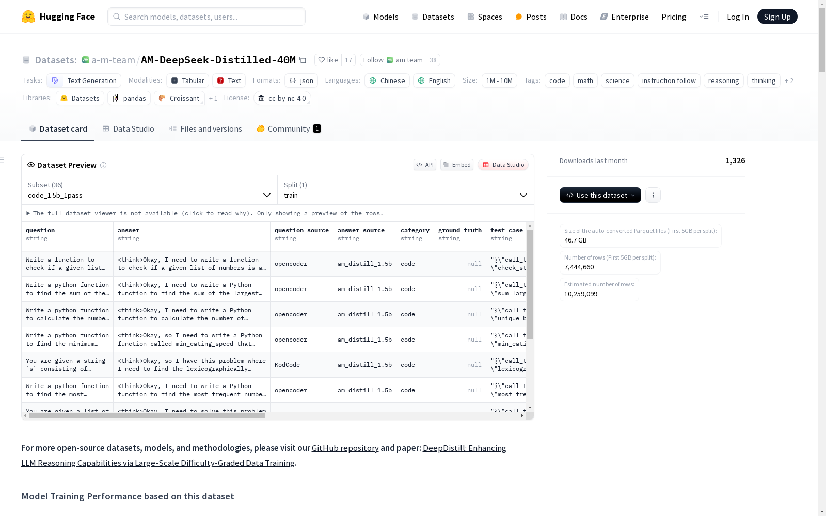Click the preview table horizontal scrollbar

click(x=147, y=415)
